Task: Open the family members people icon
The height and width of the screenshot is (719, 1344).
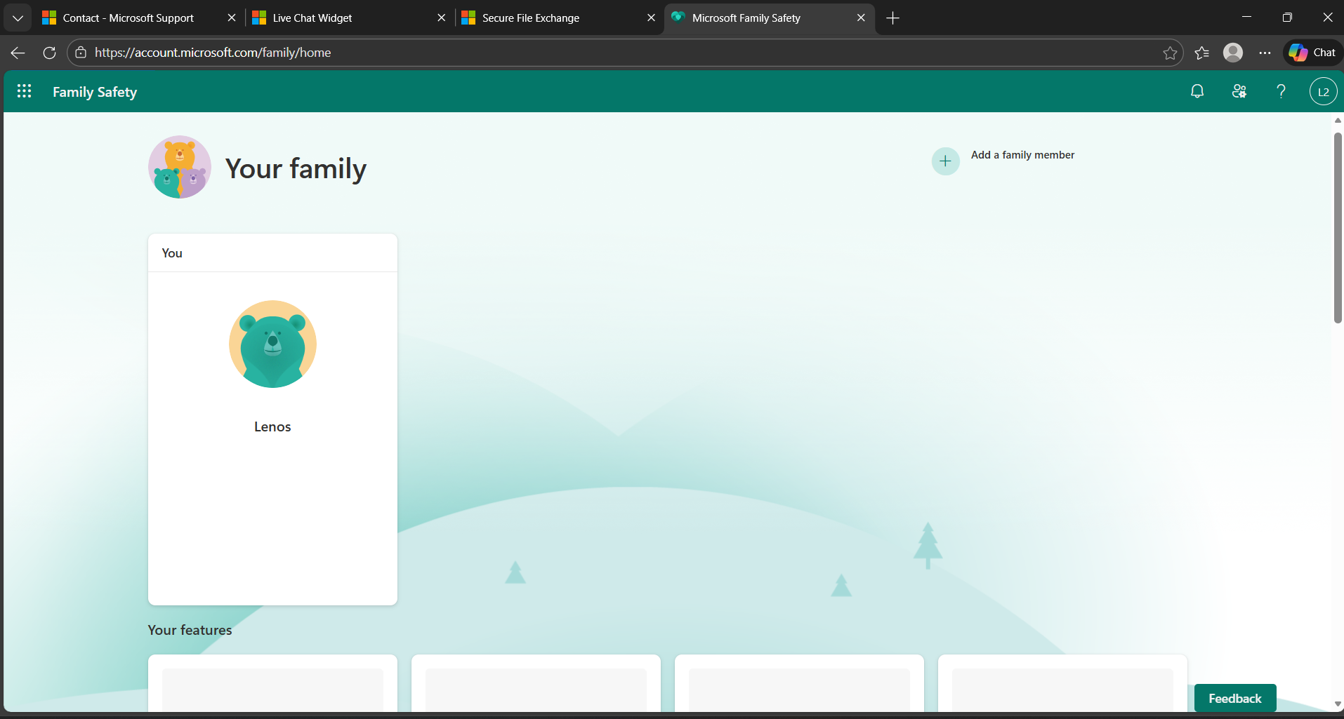Action: coord(1239,91)
